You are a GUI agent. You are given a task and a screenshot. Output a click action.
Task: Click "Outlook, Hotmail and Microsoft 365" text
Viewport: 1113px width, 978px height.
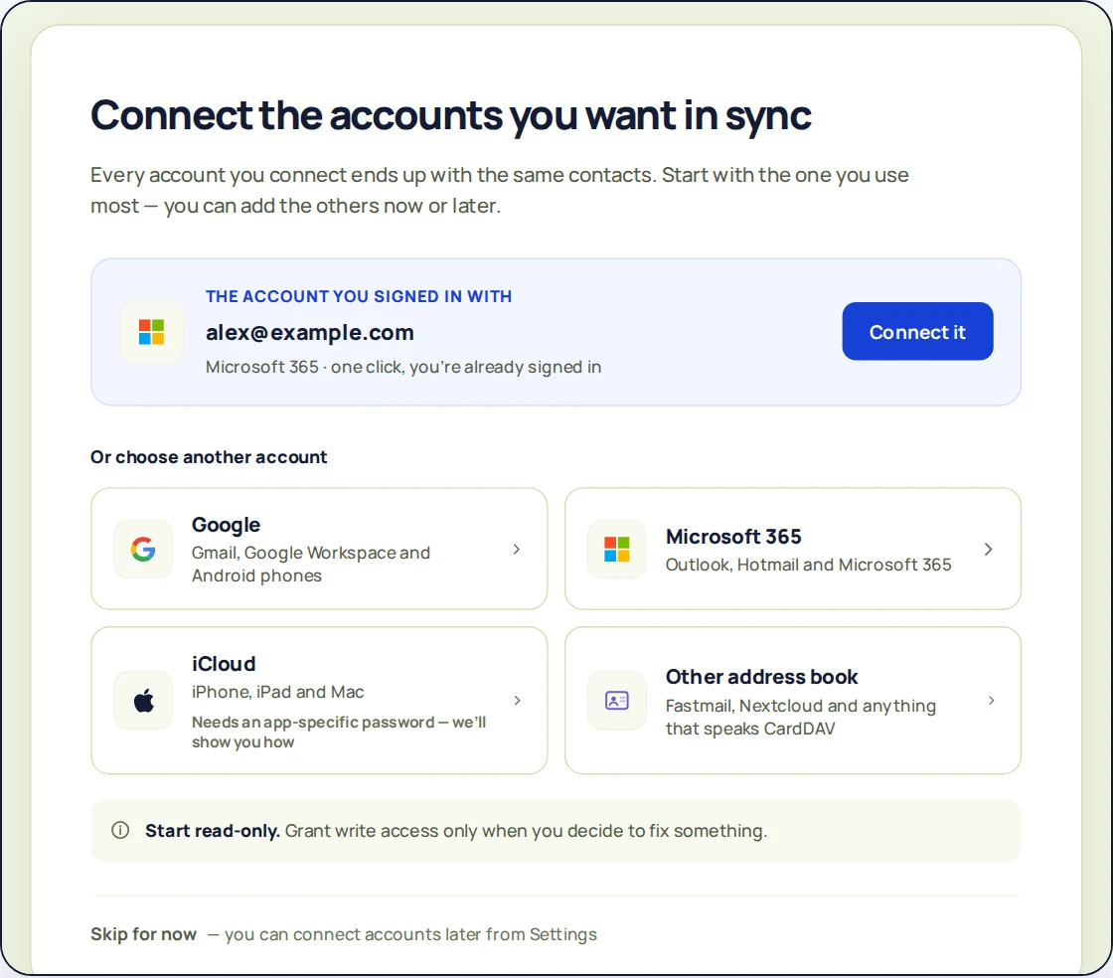(x=809, y=565)
